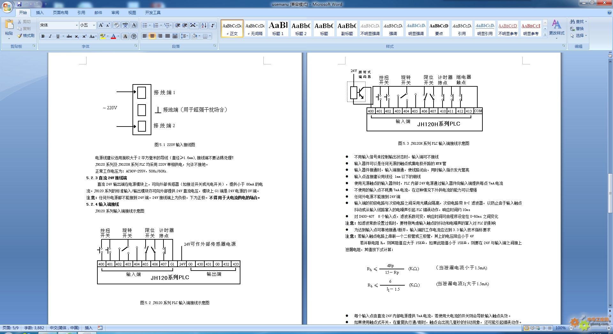Click the Phonetic Guide (wén) icon

coord(125,25)
